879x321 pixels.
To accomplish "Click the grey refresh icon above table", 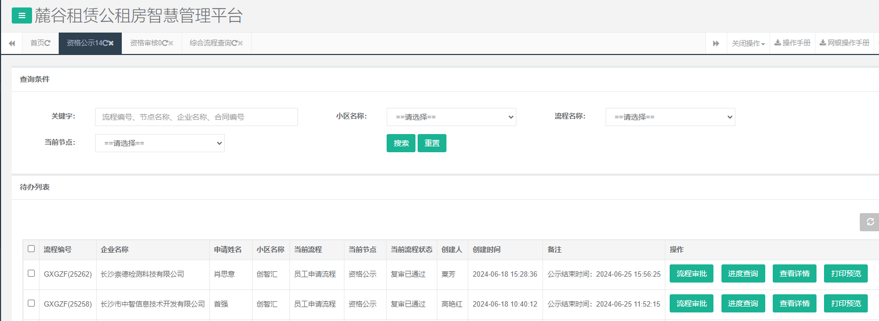I will pyautogui.click(x=870, y=222).
